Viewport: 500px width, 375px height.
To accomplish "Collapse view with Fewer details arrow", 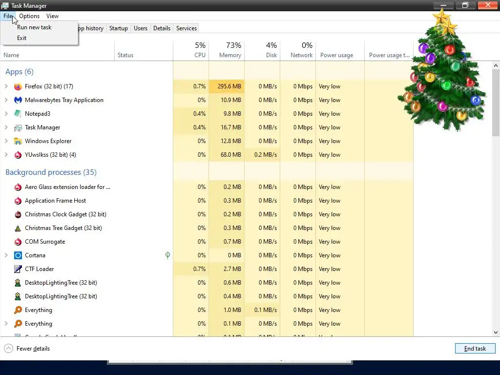I will pyautogui.click(x=9, y=349).
